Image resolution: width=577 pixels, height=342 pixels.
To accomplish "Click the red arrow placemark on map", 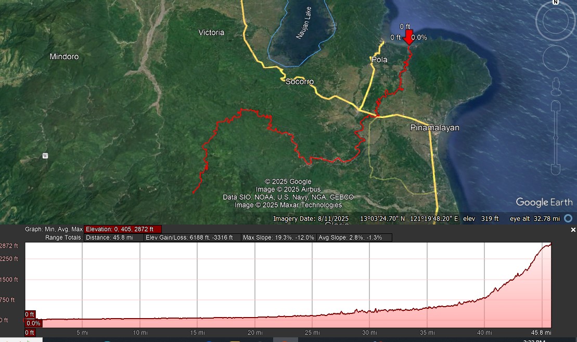I will (x=408, y=37).
